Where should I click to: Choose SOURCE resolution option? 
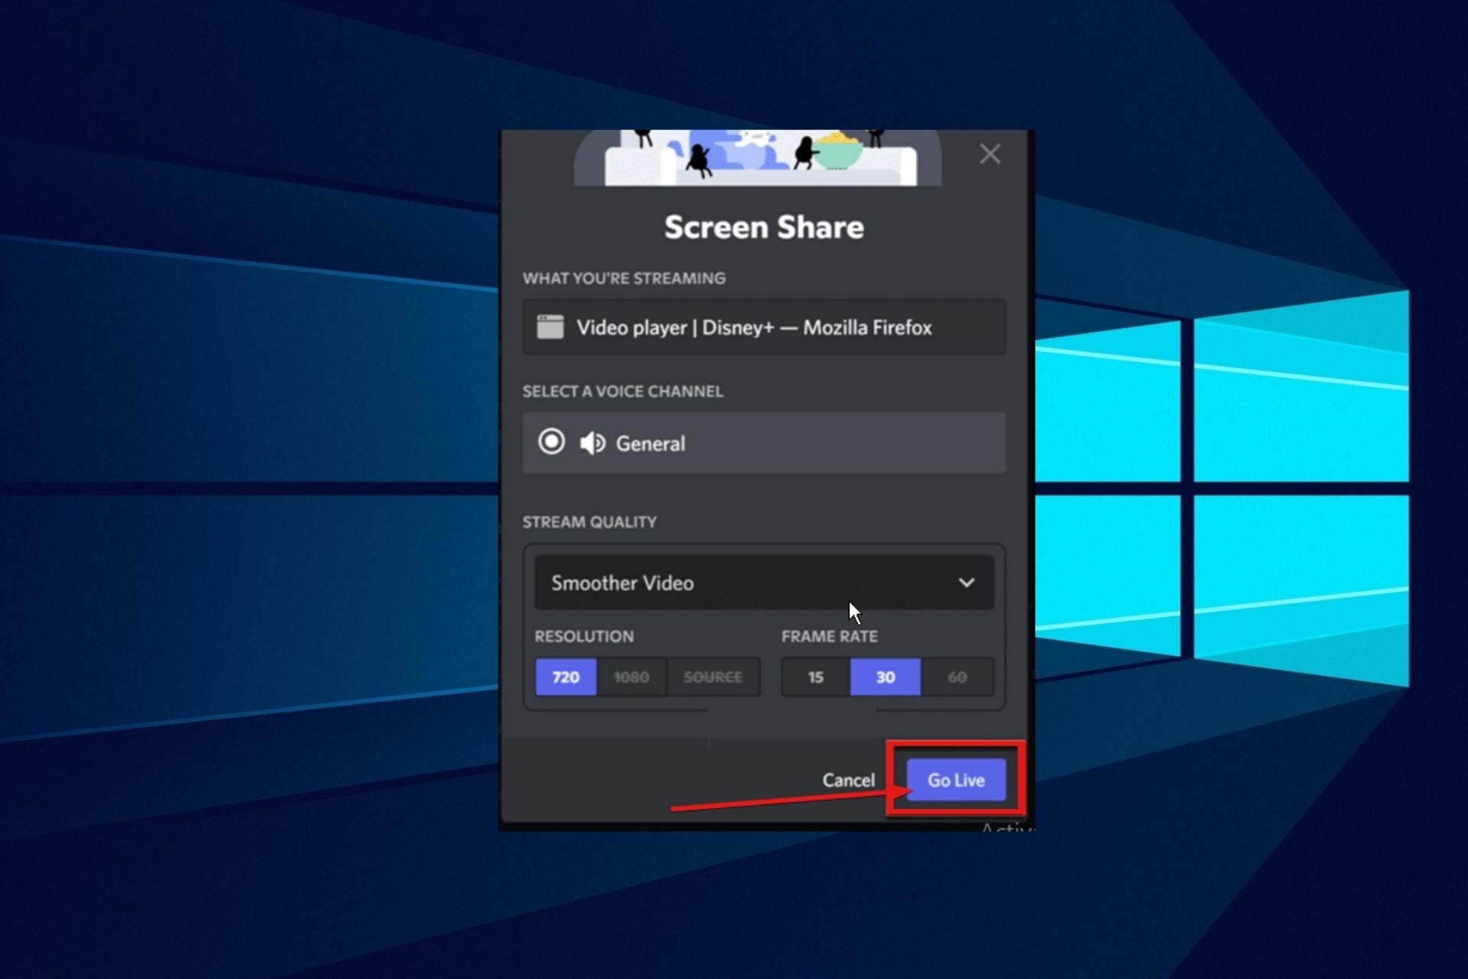tap(713, 677)
